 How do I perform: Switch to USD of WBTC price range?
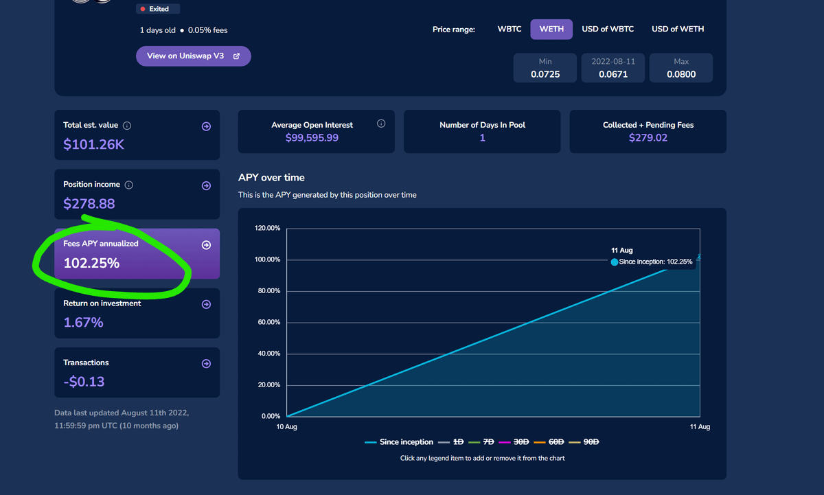pyautogui.click(x=608, y=30)
